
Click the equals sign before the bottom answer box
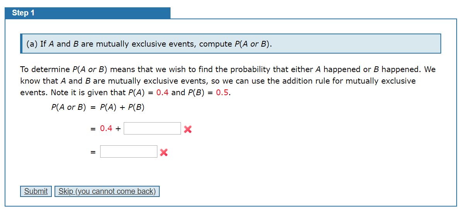click(x=92, y=151)
